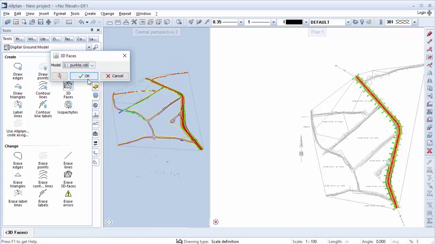Image resolution: width=435 pixels, height=244 pixels.
Task: Select the Label lines tool
Action: 18,109
